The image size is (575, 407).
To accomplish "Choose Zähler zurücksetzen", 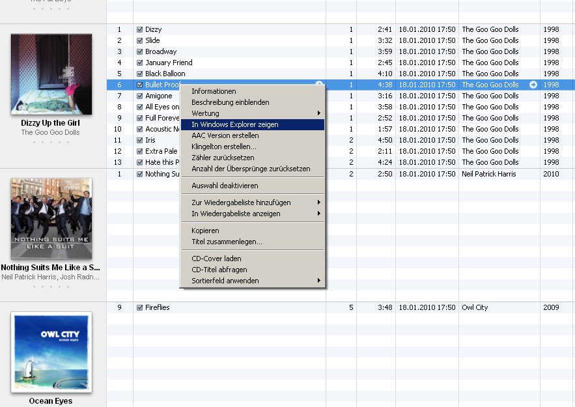I will 252,158.
